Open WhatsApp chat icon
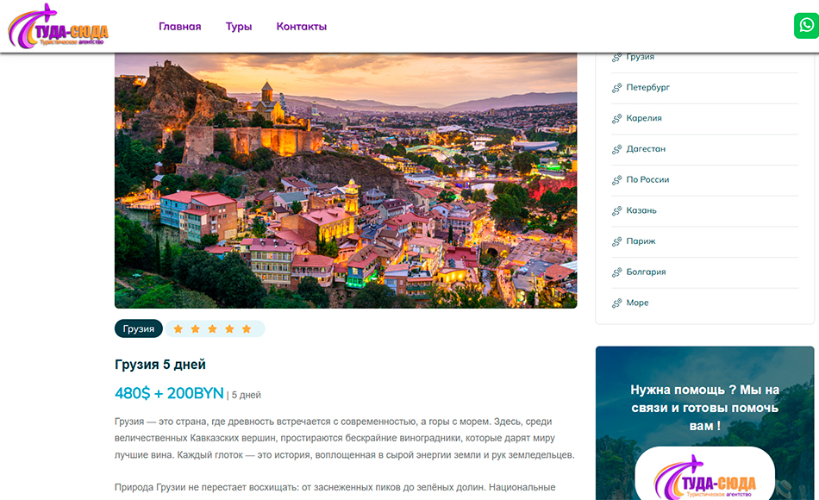Screen dimensions: 819x500 coord(805,25)
